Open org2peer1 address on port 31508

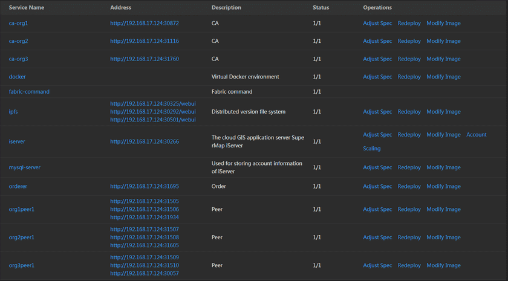coord(144,237)
